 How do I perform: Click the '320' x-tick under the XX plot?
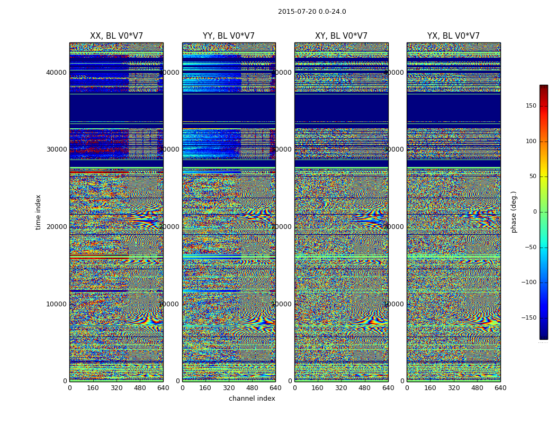point(116,388)
